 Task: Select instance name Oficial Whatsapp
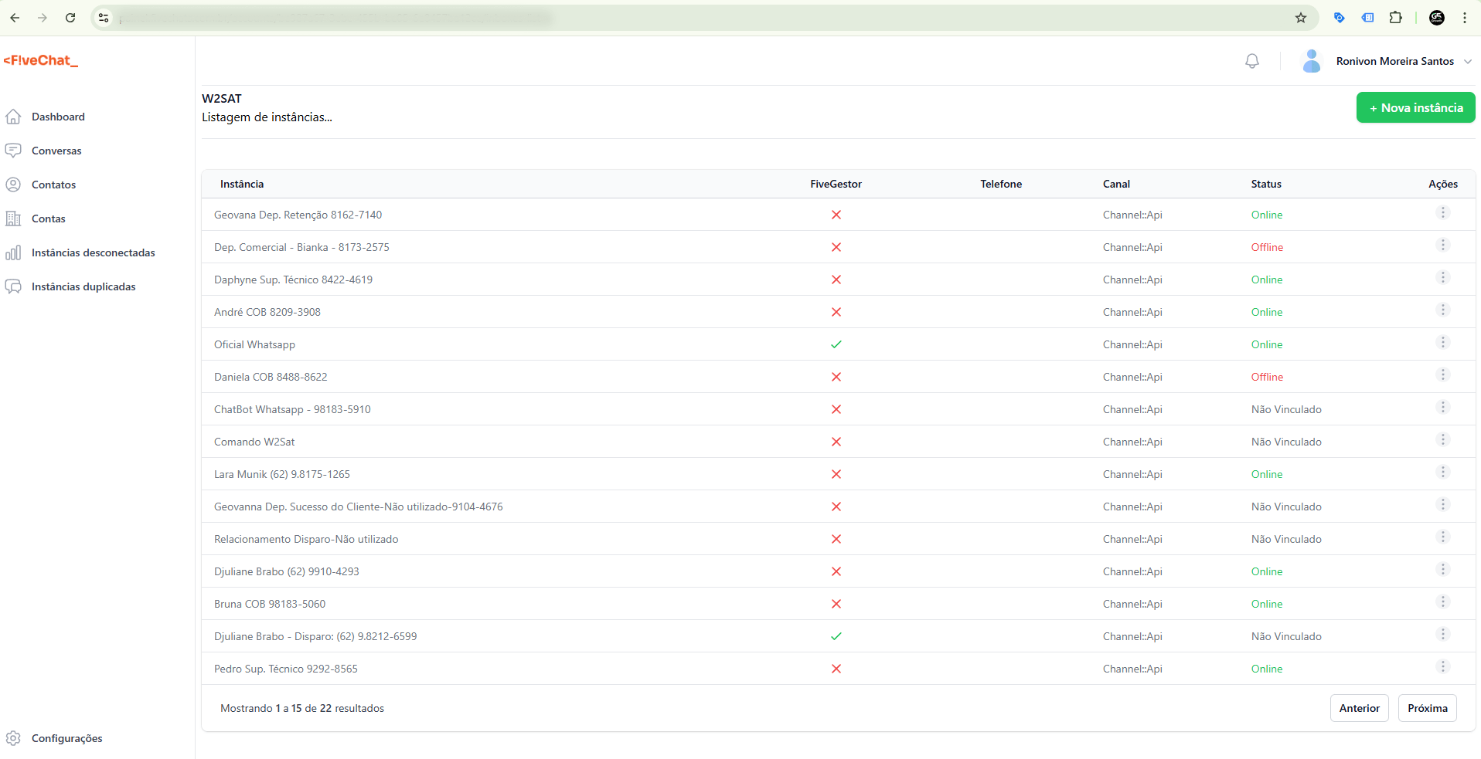pos(254,344)
